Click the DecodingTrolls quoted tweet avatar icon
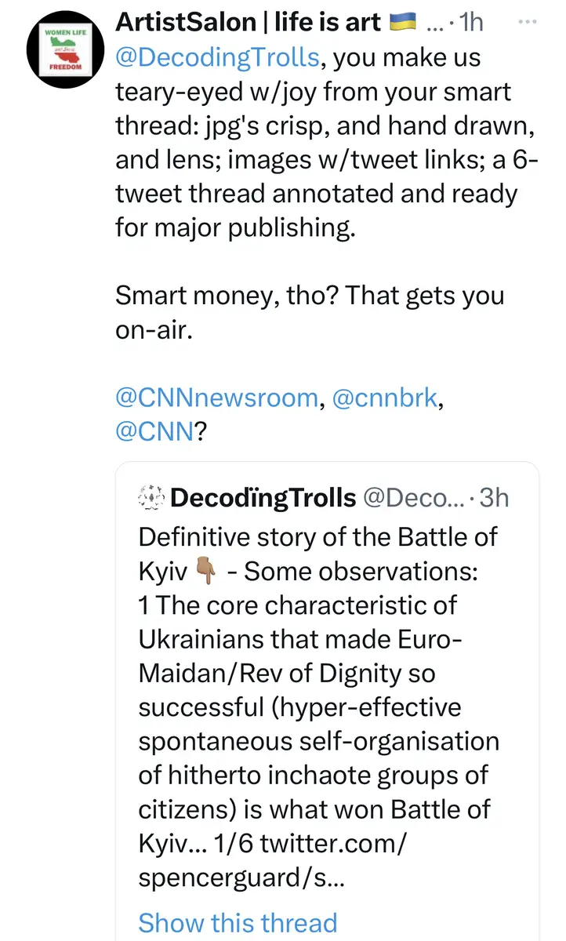Screen dimensions: 566x941 [x=150, y=496]
